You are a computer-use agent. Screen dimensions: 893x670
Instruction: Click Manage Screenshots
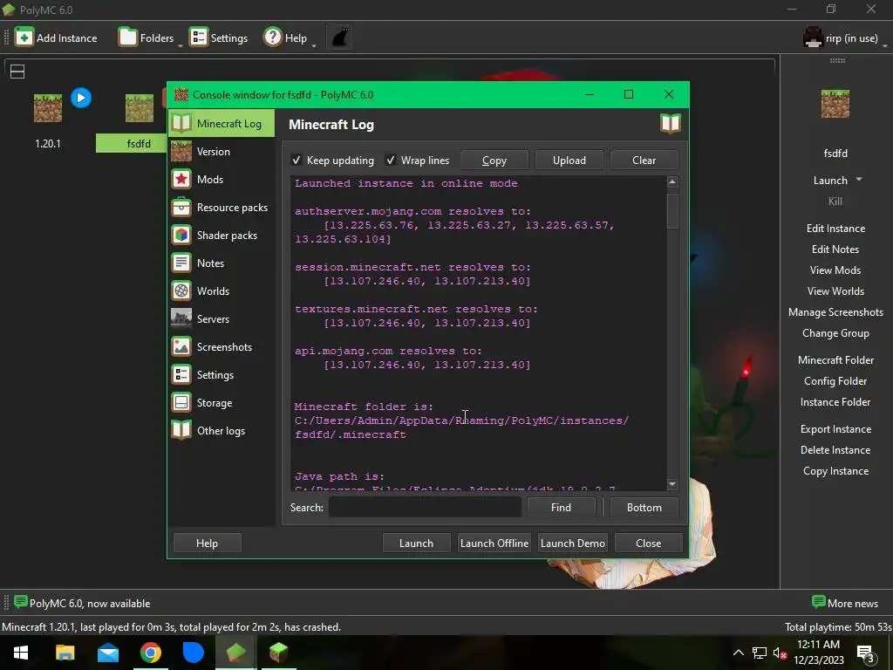835,312
